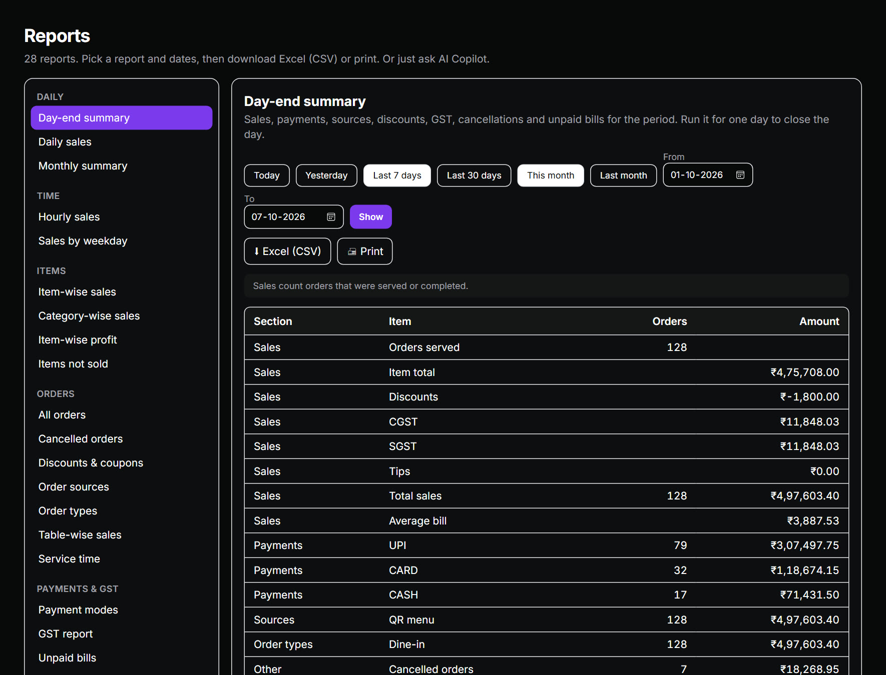Click the CASH amount ₹71,431.50

click(x=809, y=595)
